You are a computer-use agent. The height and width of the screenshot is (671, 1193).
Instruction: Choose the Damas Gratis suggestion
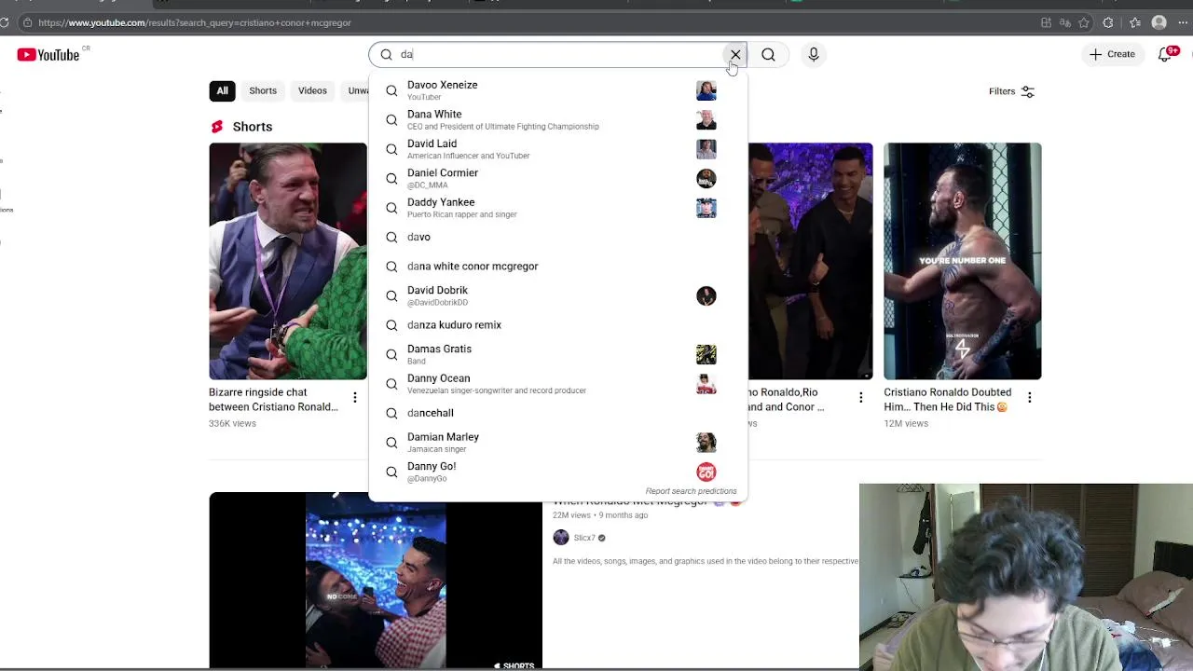point(557,354)
